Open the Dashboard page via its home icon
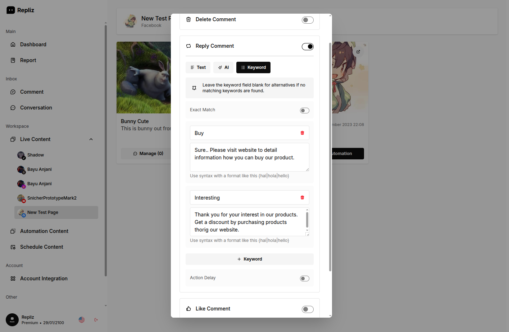 click(13, 45)
